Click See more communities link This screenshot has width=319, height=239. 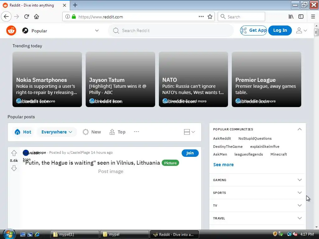coord(223,165)
